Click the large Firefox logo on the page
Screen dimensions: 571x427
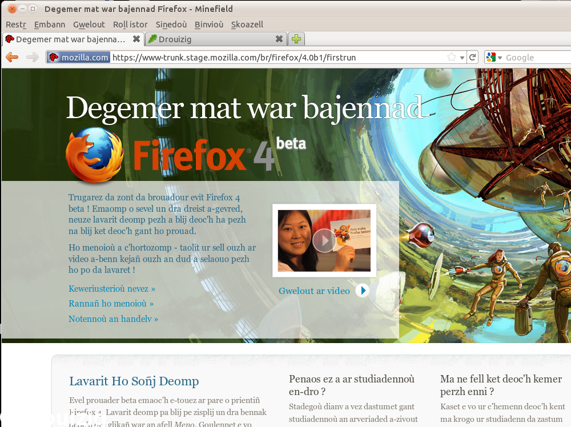pyautogui.click(x=94, y=155)
